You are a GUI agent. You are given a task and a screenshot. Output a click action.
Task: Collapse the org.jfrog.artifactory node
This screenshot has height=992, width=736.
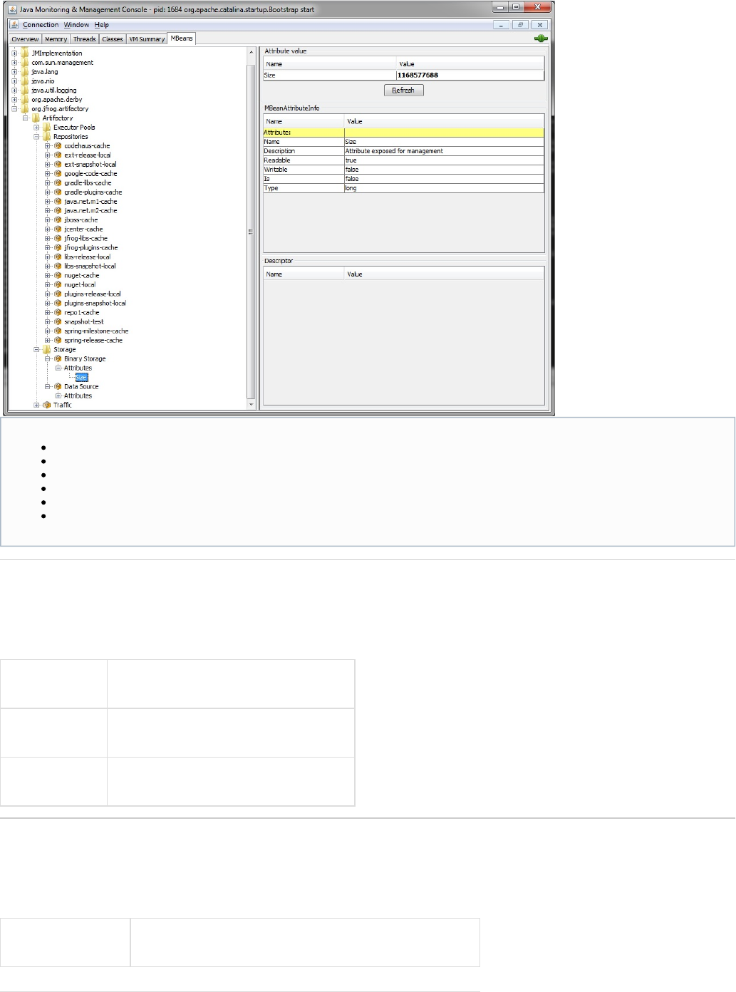click(14, 108)
